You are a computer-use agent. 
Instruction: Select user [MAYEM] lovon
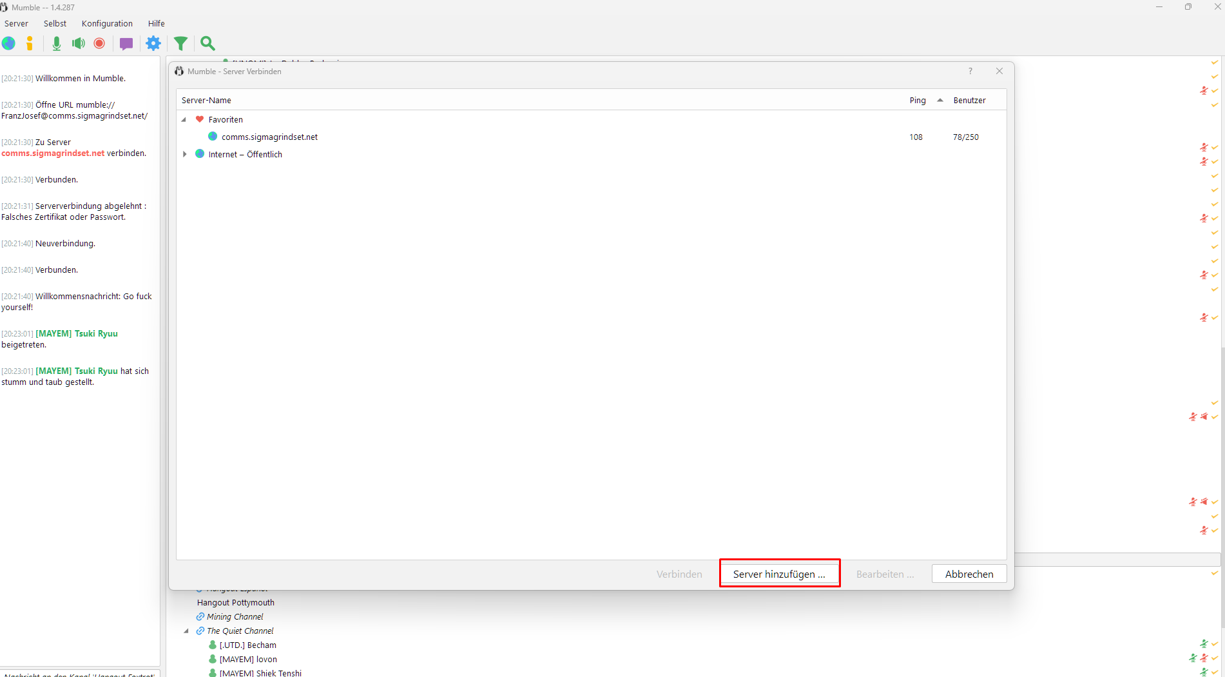point(248,659)
